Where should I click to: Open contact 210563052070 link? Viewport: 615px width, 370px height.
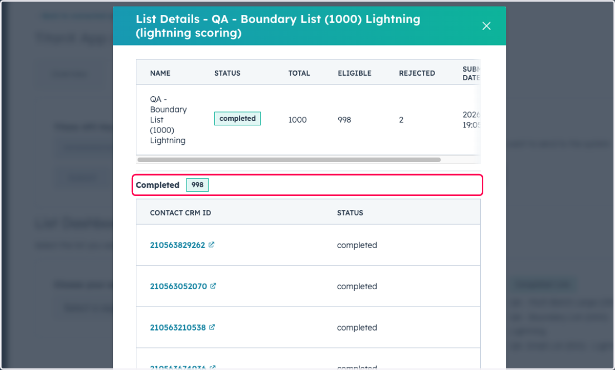coord(178,287)
